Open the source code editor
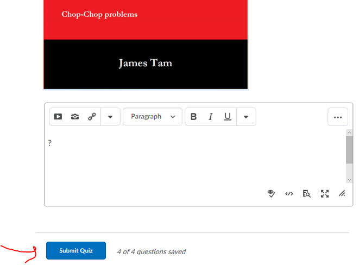This screenshot has width=359, height=265. (x=289, y=193)
